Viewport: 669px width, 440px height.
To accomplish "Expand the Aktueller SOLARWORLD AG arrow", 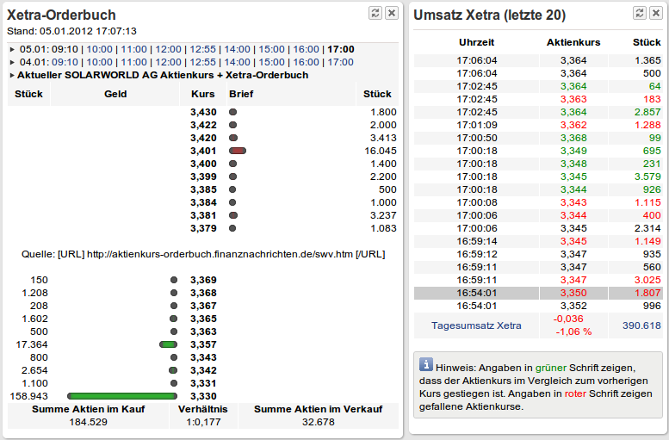I will pos(12,75).
